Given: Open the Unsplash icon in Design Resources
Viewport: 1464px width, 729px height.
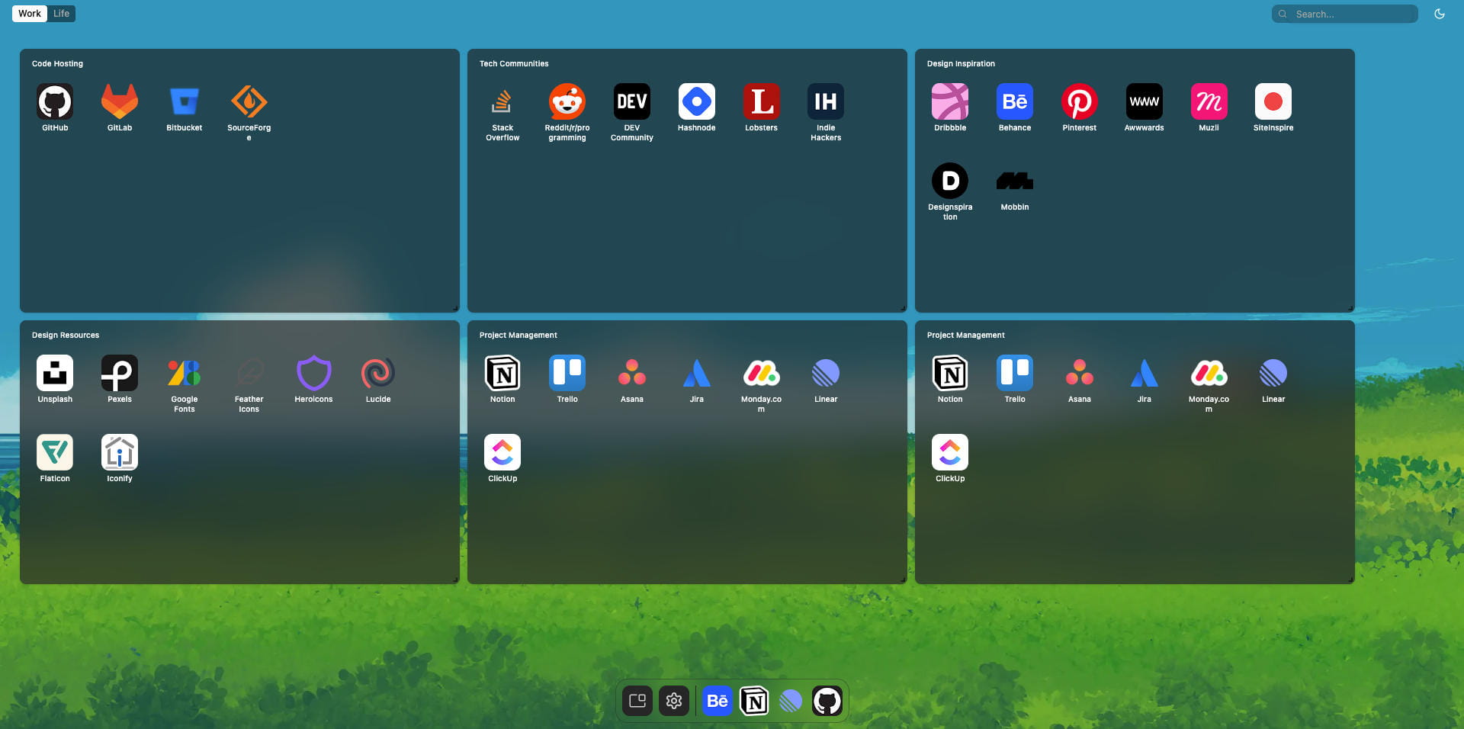Looking at the screenshot, I should pyautogui.click(x=55, y=374).
